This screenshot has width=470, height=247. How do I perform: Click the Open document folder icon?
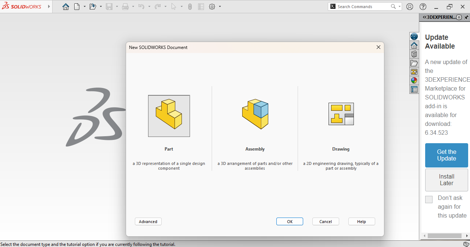coord(93,7)
